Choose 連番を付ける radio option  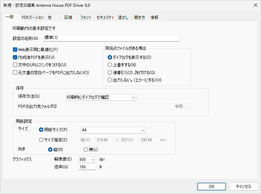coord(110,72)
